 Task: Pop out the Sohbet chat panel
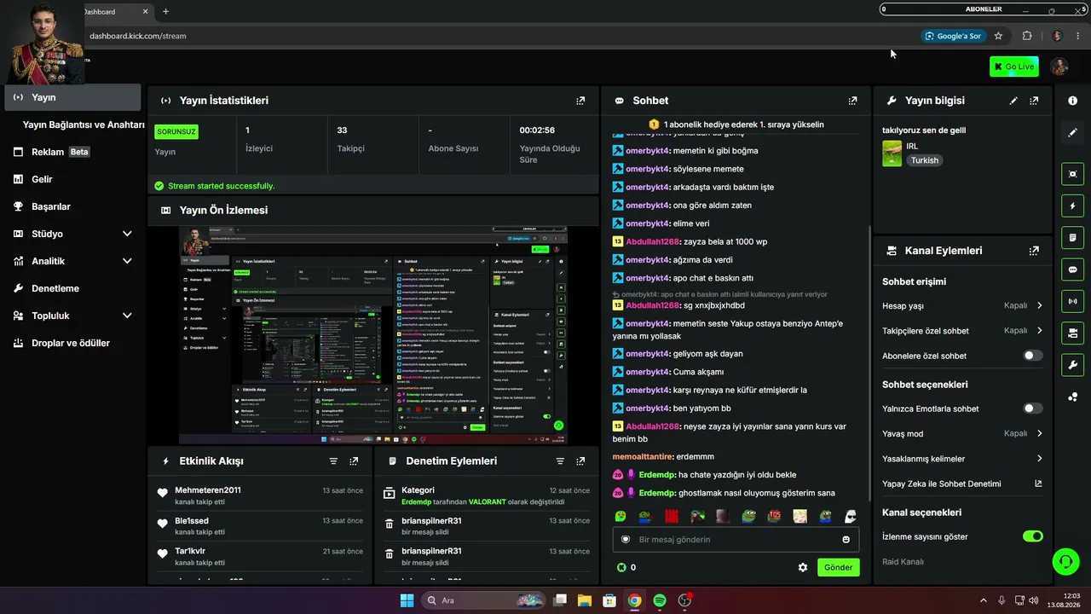(x=852, y=101)
